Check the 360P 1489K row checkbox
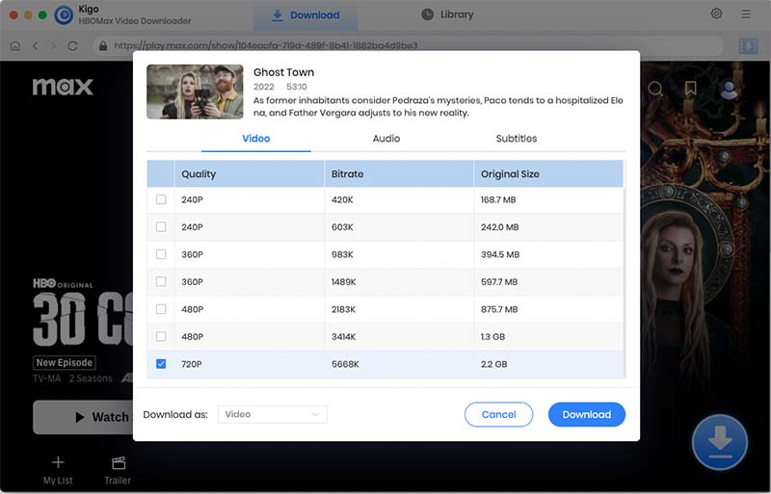This screenshot has height=494, width=771. [161, 281]
